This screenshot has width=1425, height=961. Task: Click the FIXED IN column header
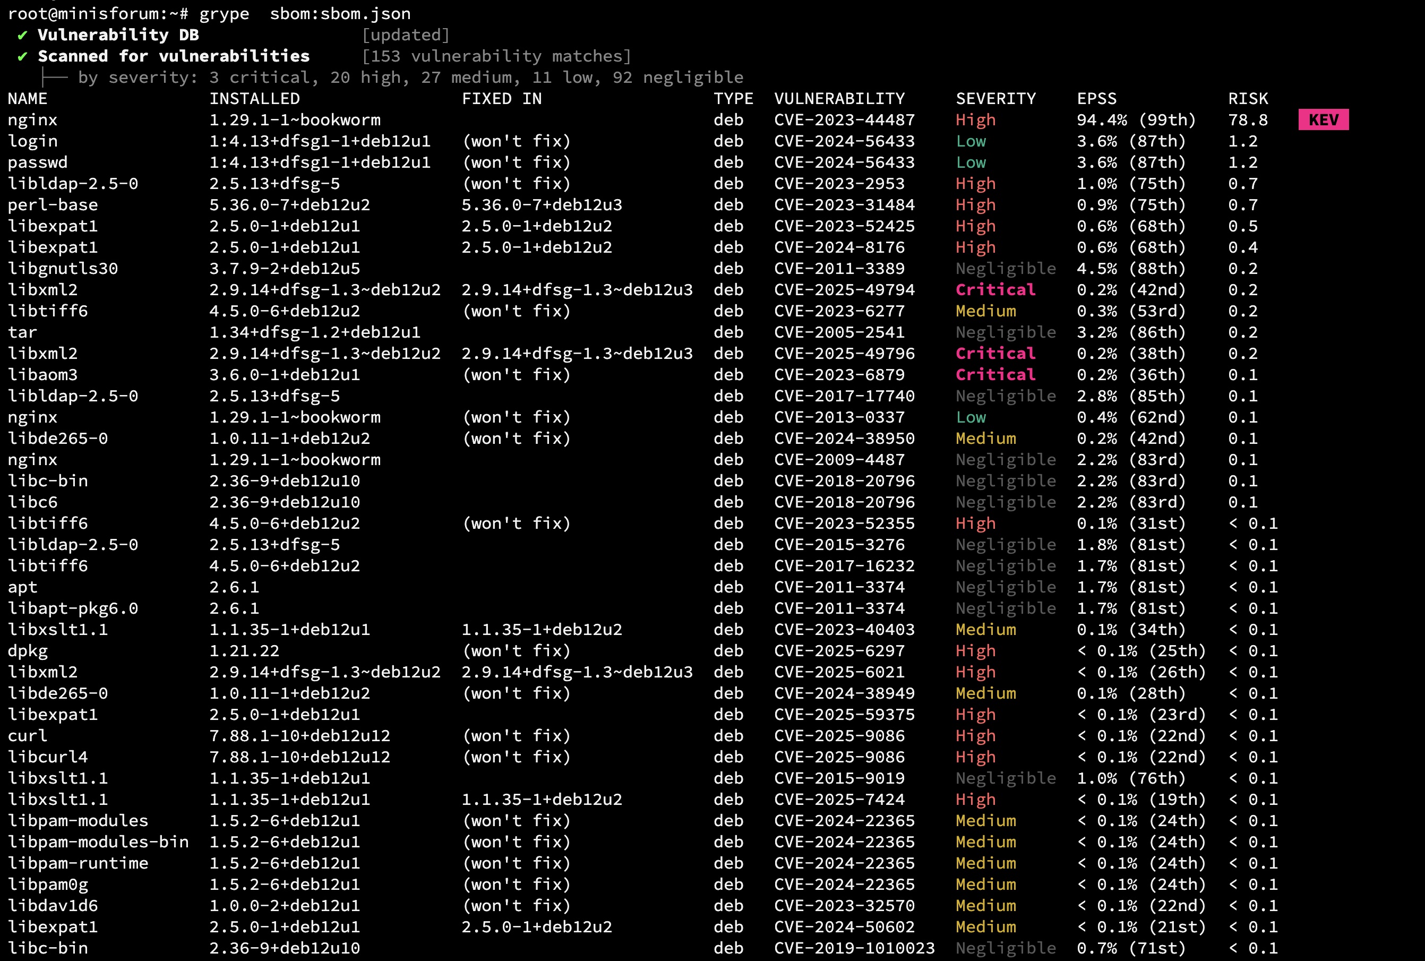(x=501, y=99)
